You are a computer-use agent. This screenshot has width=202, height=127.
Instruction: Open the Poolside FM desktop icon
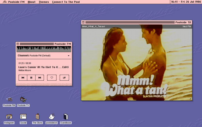click(9, 99)
